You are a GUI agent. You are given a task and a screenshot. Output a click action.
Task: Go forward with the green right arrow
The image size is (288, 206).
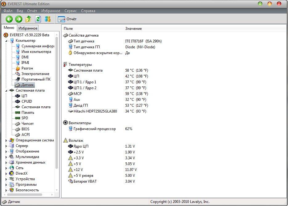coord(18,19)
